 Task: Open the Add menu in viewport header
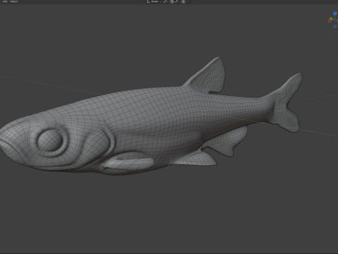[x=5, y=1]
